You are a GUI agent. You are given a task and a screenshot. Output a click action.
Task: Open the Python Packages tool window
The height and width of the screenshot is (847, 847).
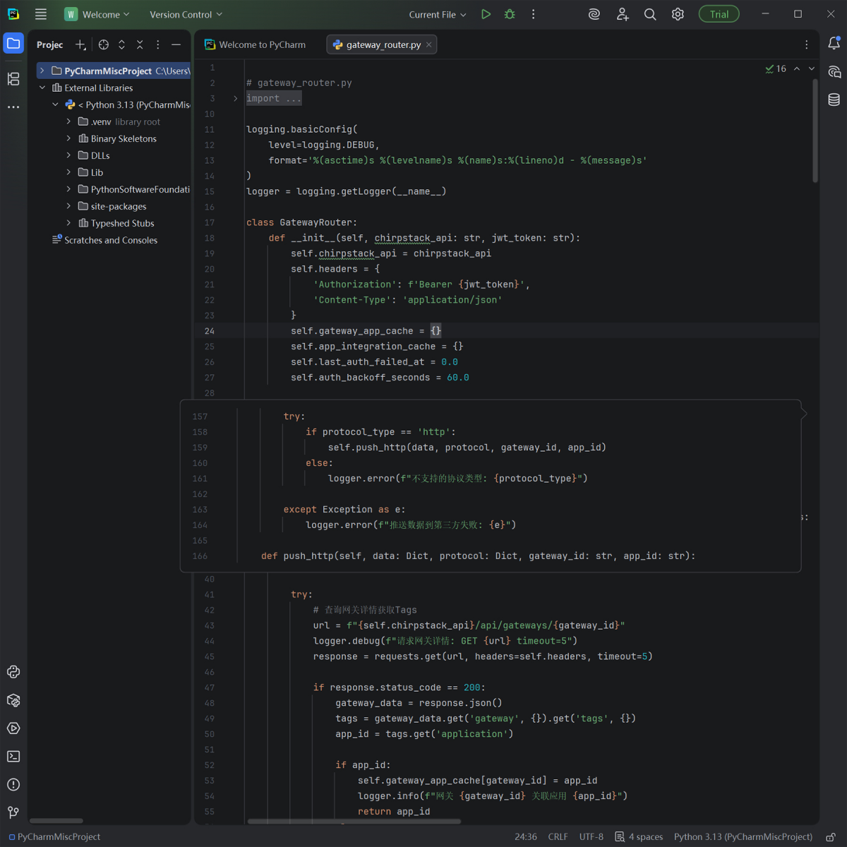tap(13, 700)
